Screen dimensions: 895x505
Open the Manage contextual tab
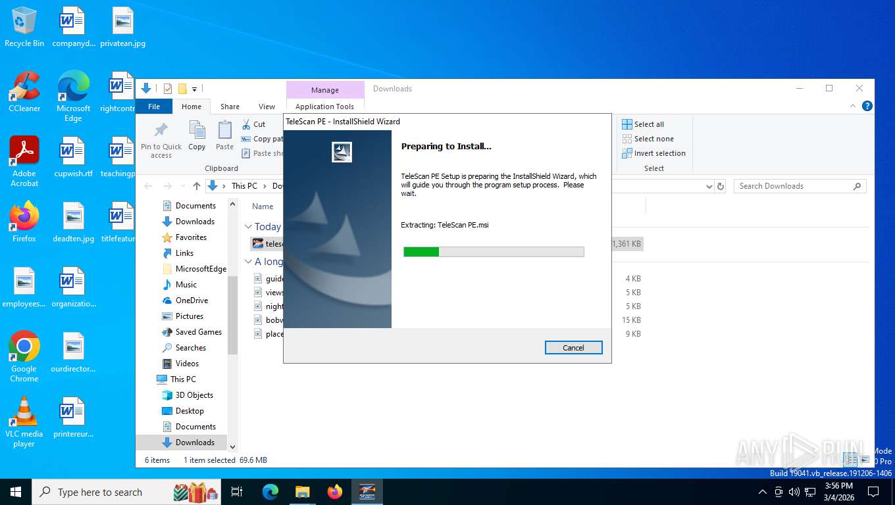[x=325, y=90]
